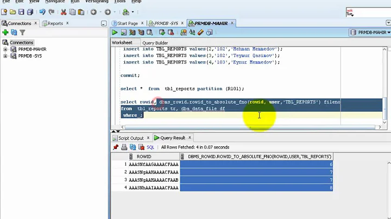391x219 pixels.
Task: Switch to the Query Builder tab
Action: pyautogui.click(x=155, y=43)
